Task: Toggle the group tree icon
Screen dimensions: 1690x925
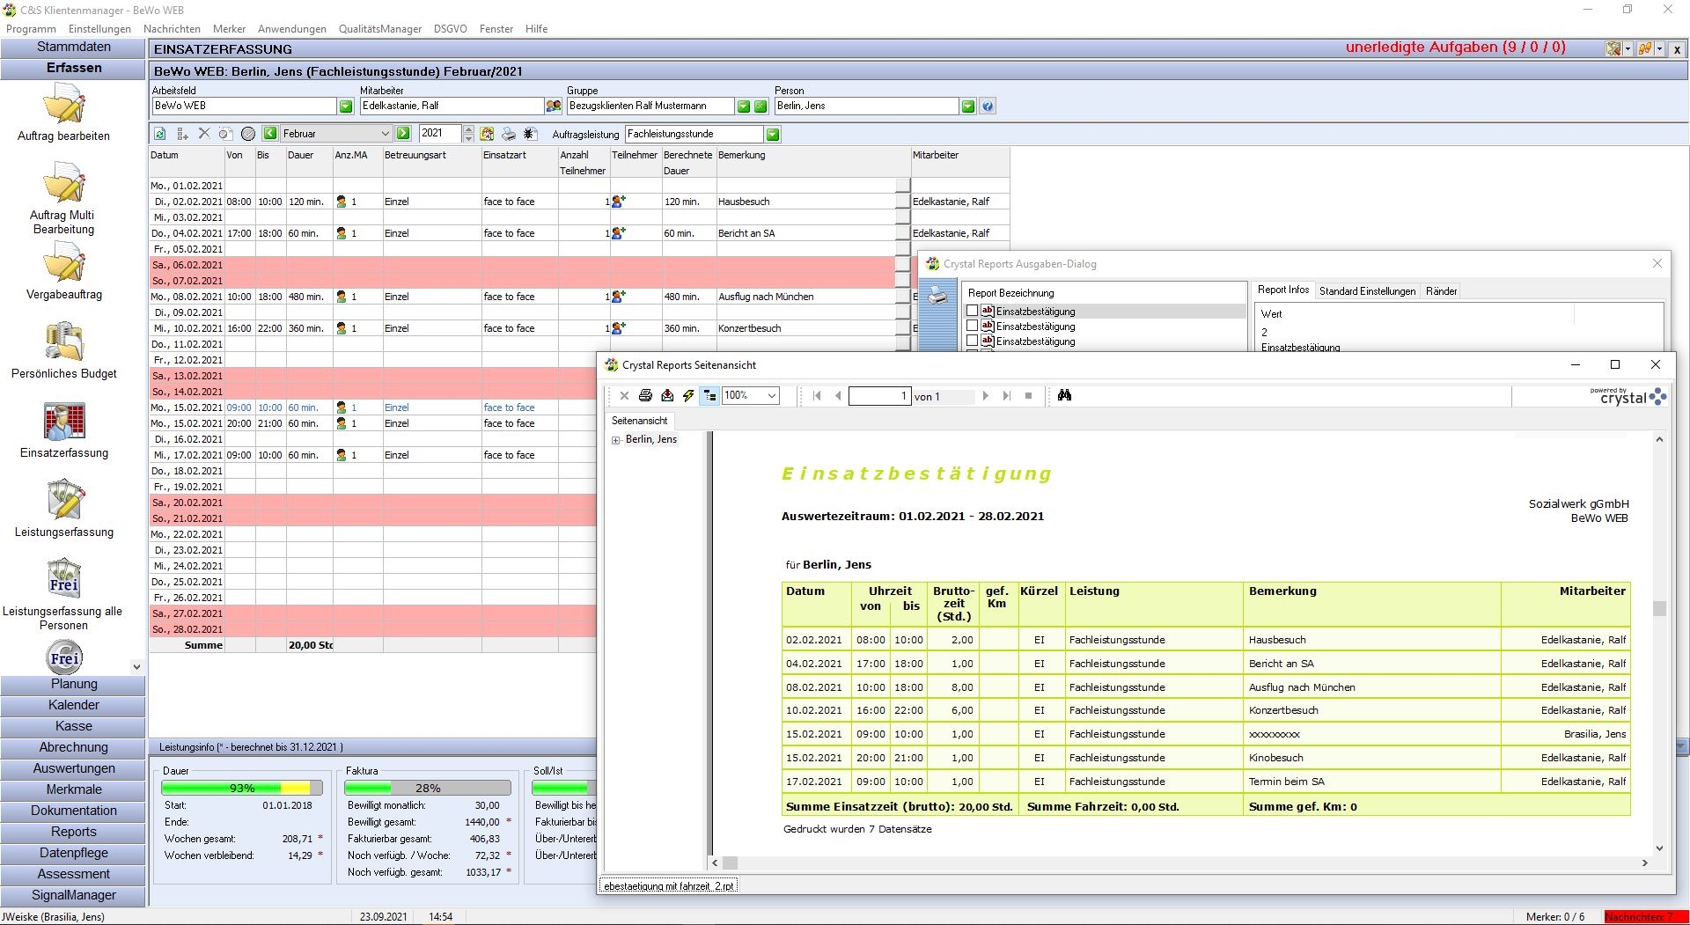Action: click(709, 396)
